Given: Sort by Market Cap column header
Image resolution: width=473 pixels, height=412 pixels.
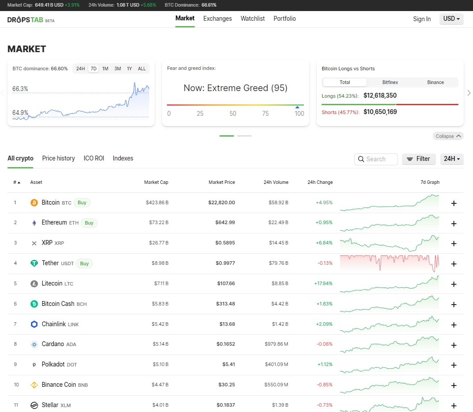Looking at the screenshot, I should pyautogui.click(x=156, y=182).
